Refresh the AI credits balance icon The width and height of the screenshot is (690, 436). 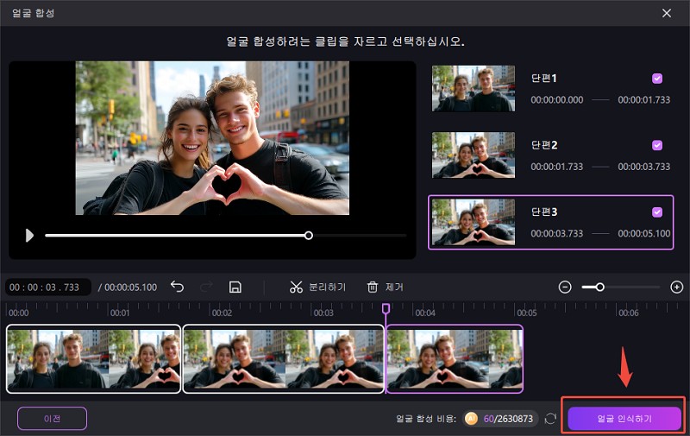coord(550,419)
